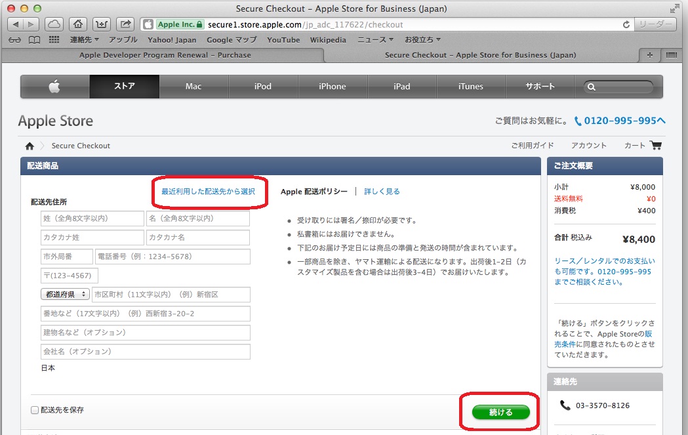Click the home icon in breadcrumb
This screenshot has width=688, height=435.
[x=29, y=146]
